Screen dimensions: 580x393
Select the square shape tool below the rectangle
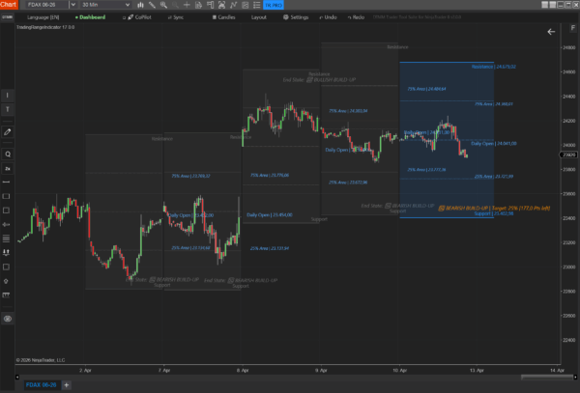[7, 211]
